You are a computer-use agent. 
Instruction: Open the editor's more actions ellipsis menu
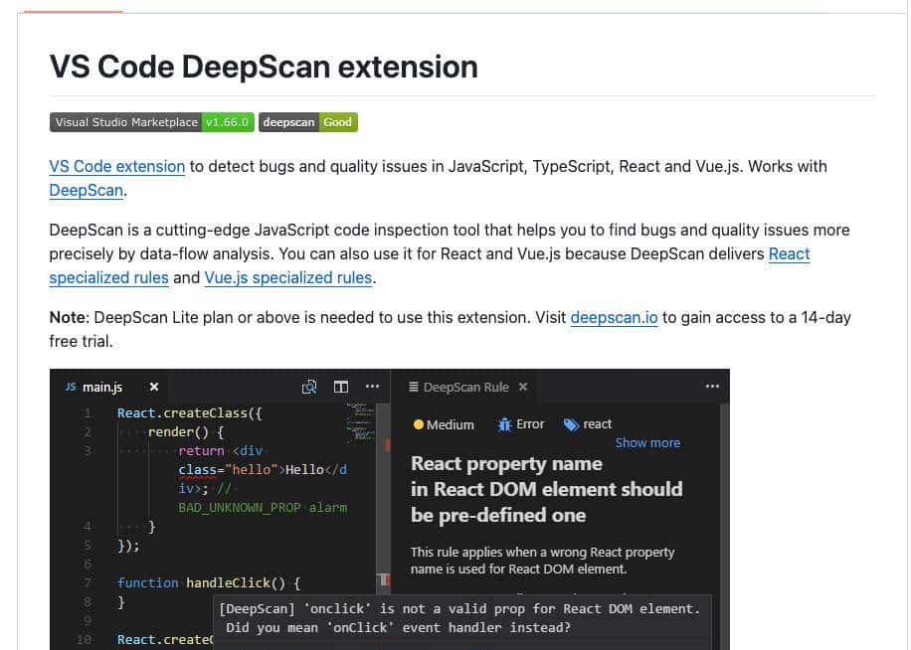(372, 387)
